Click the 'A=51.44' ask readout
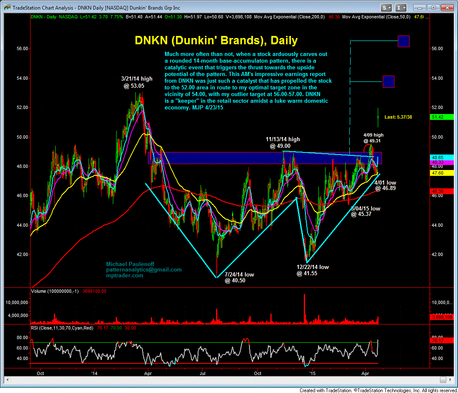The image size is (458, 393). (154, 17)
